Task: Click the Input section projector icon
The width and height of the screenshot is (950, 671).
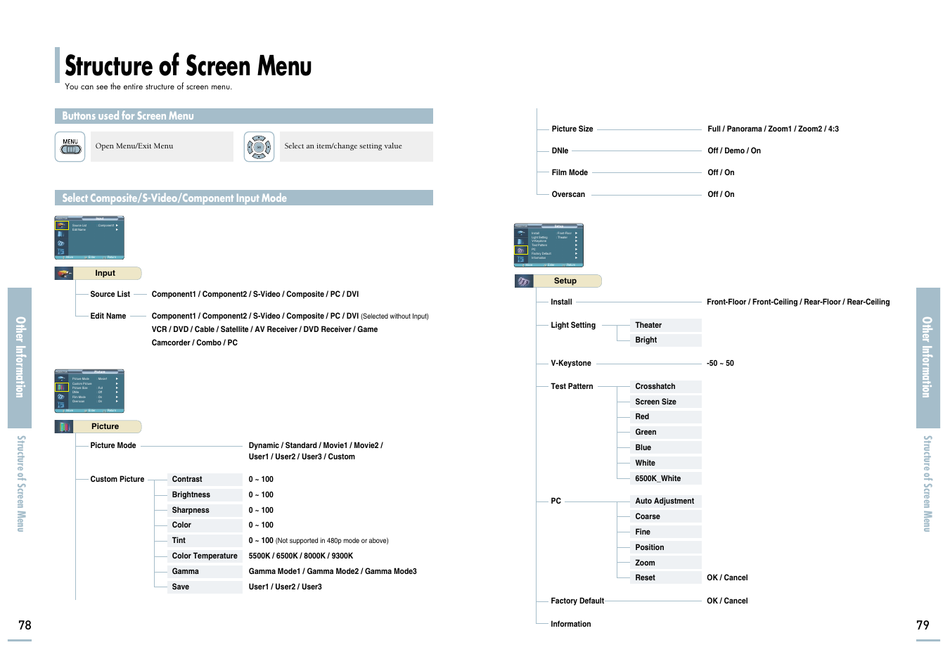Action: click(64, 273)
